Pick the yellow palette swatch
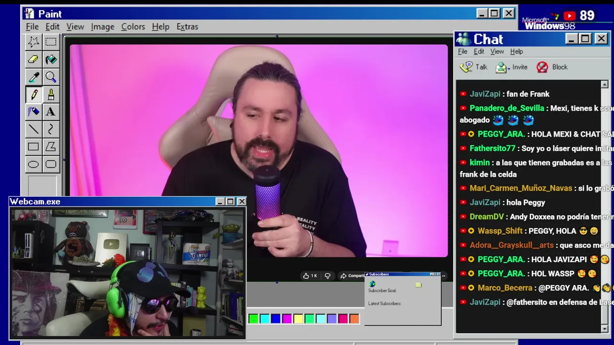Image resolution: width=614 pixels, height=345 pixels. [298, 319]
